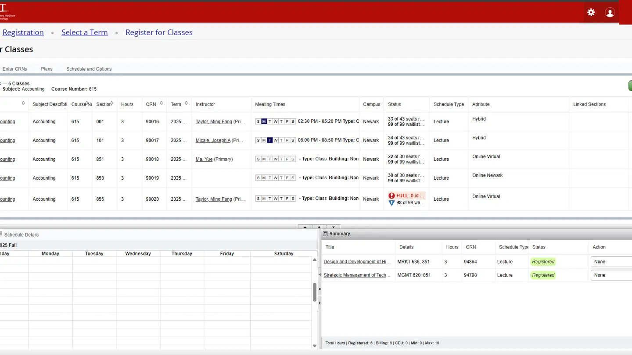Open instructor Micale, Joseph A link
The width and height of the screenshot is (632, 355).
point(213,140)
